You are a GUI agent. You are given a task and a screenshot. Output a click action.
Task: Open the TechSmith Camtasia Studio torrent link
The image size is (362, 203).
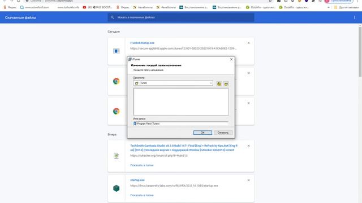point(184,148)
